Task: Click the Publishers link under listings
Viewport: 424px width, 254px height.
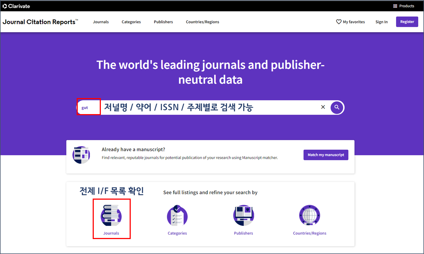Action: pos(244,233)
